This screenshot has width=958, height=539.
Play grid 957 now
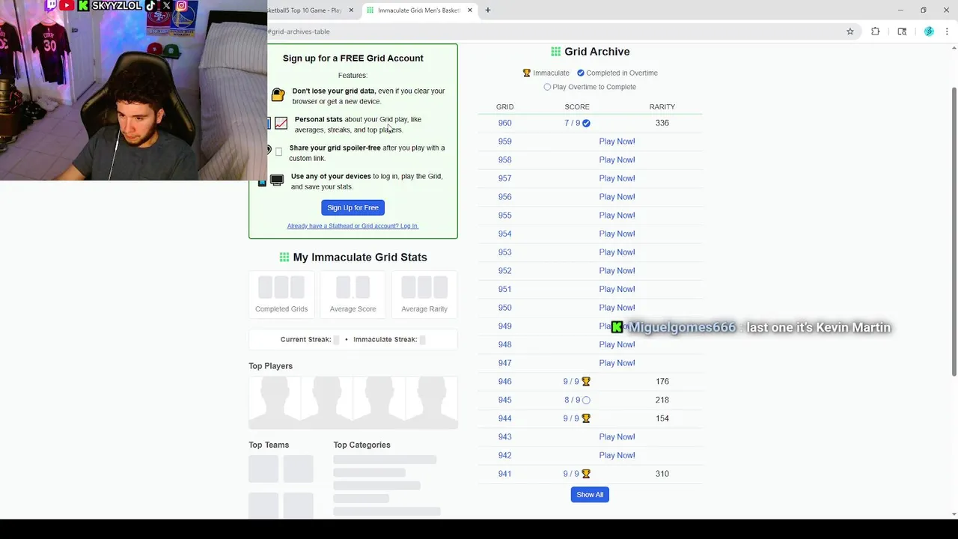617,178
